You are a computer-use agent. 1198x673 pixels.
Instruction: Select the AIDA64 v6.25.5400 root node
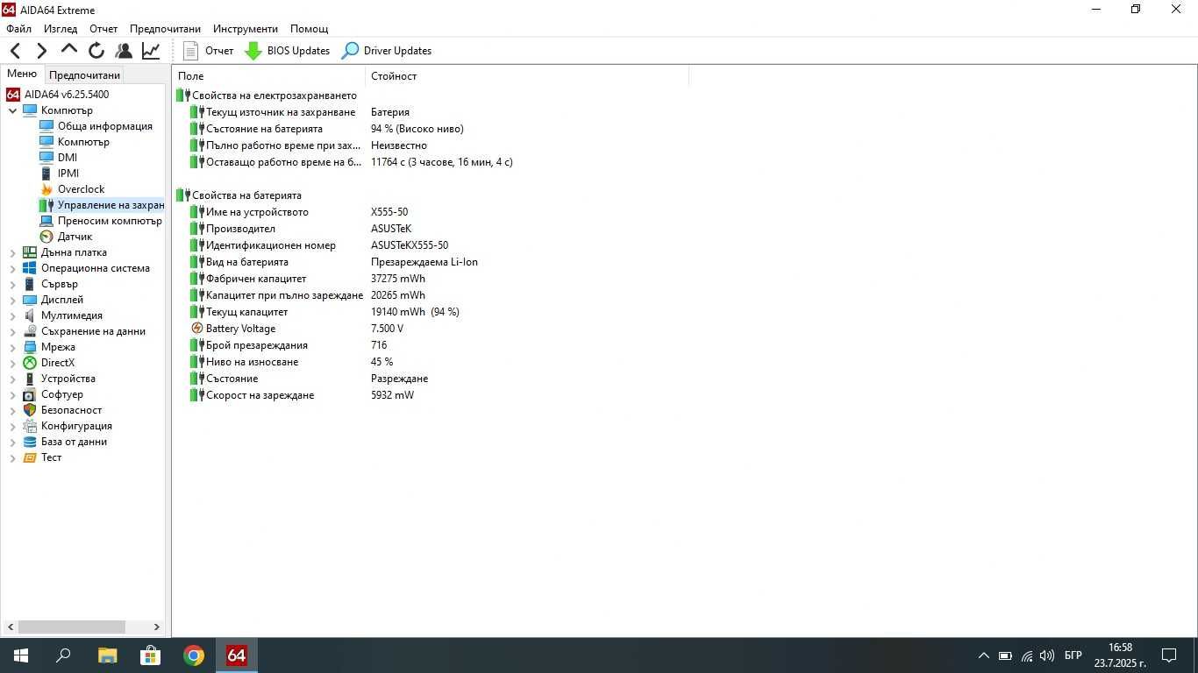[x=67, y=95]
